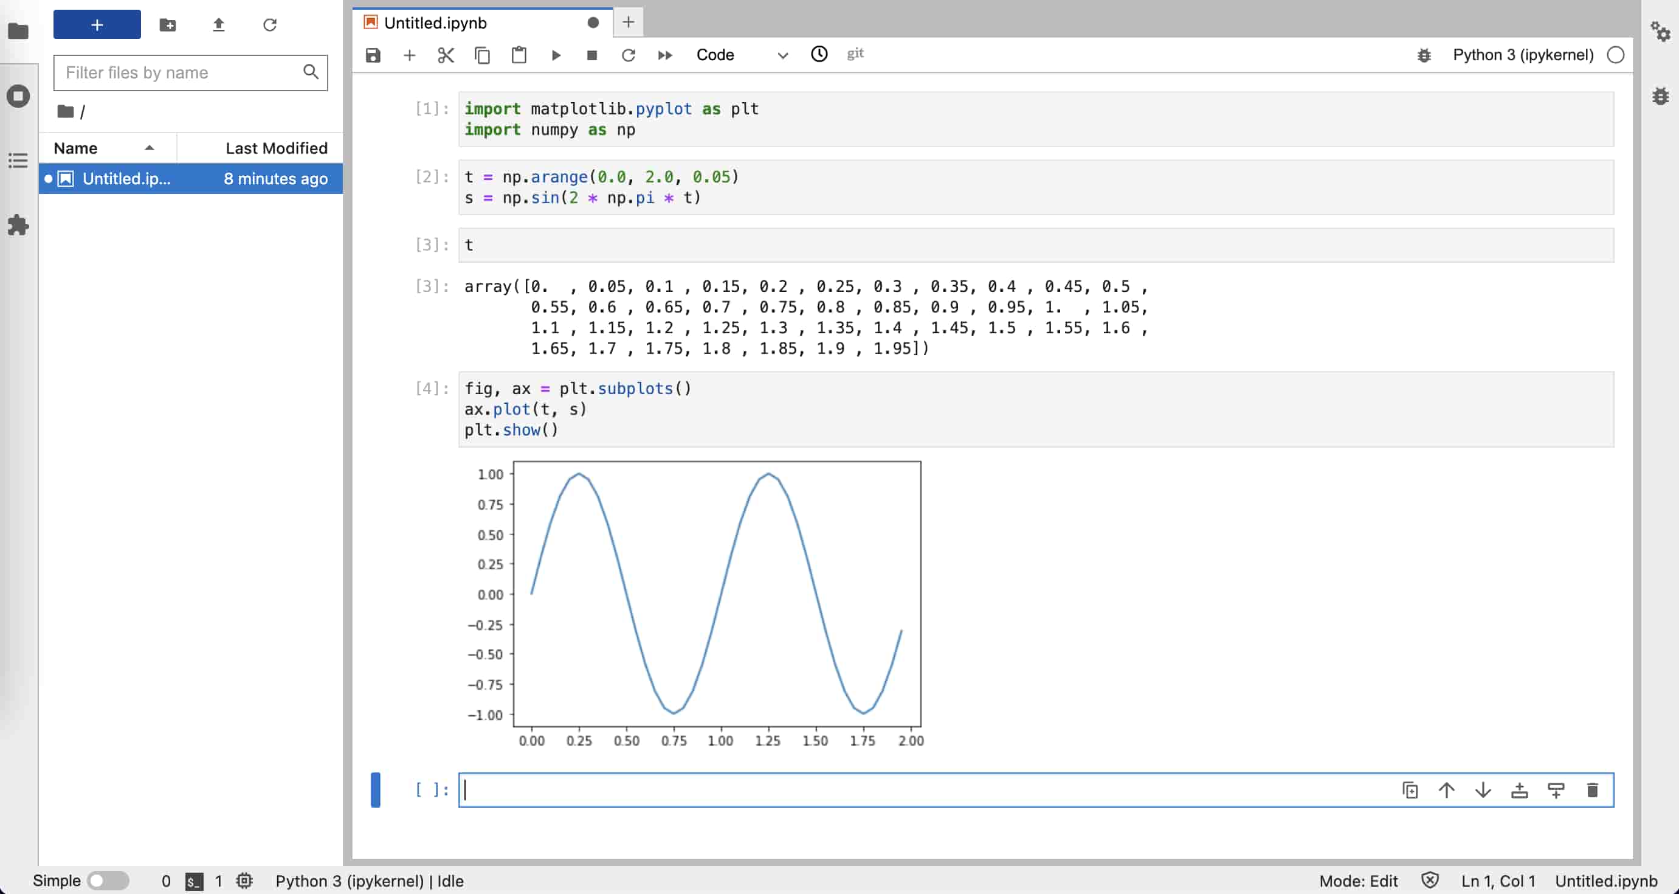The image size is (1679, 894).
Task: Save the notebook
Action: pos(373,55)
